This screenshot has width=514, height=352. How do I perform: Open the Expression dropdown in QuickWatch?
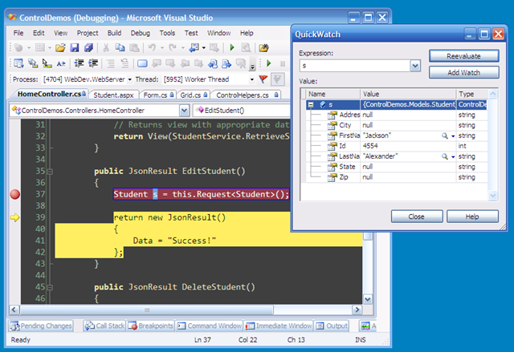(x=415, y=67)
